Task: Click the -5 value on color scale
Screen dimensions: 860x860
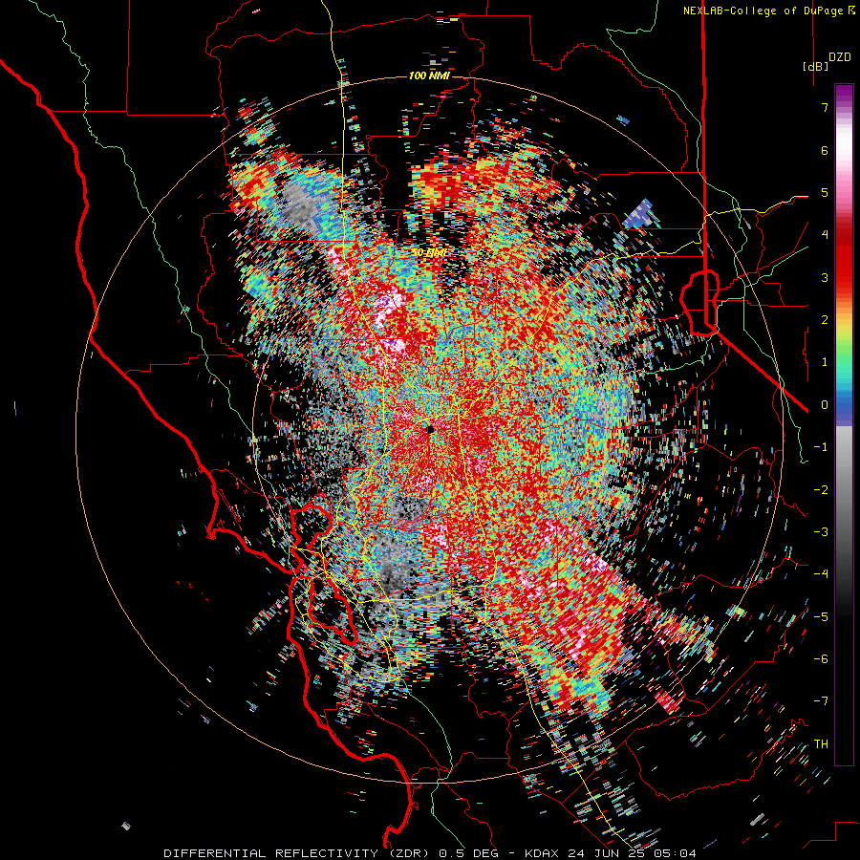Action: click(x=821, y=617)
